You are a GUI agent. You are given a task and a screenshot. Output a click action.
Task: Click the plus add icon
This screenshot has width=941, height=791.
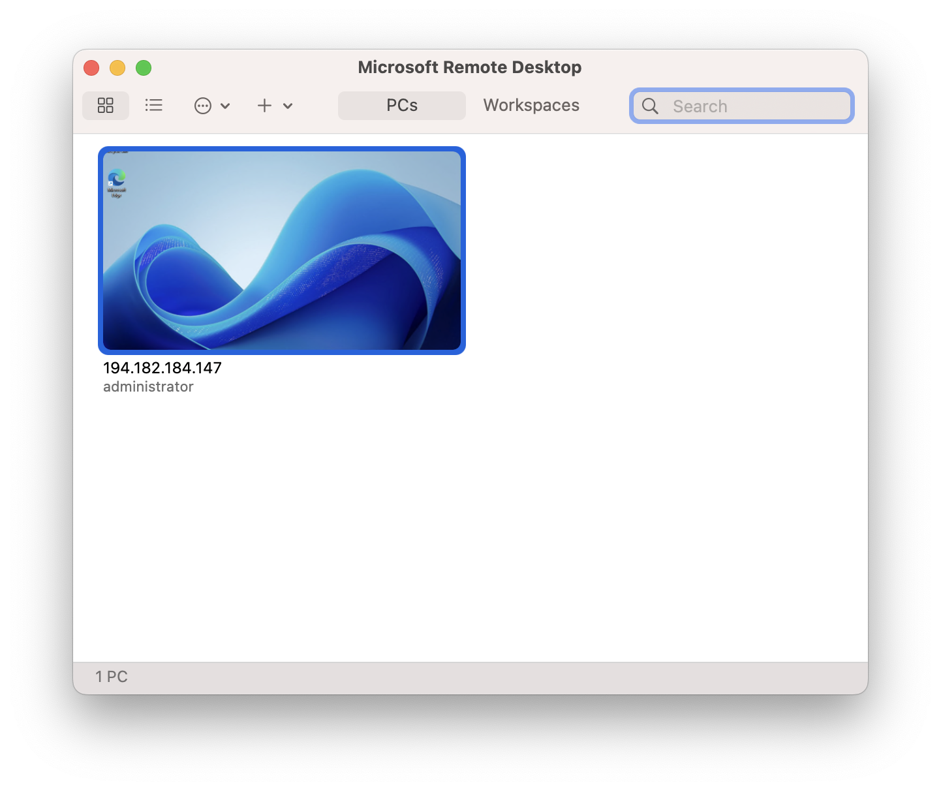pos(264,106)
